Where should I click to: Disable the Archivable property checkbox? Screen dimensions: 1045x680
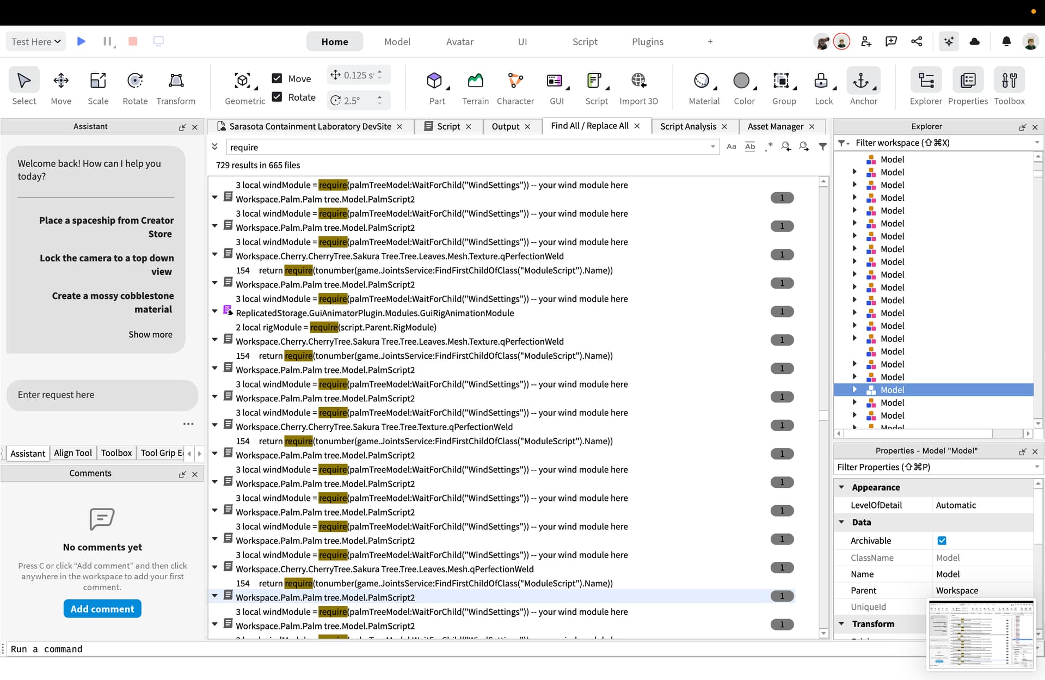point(942,541)
